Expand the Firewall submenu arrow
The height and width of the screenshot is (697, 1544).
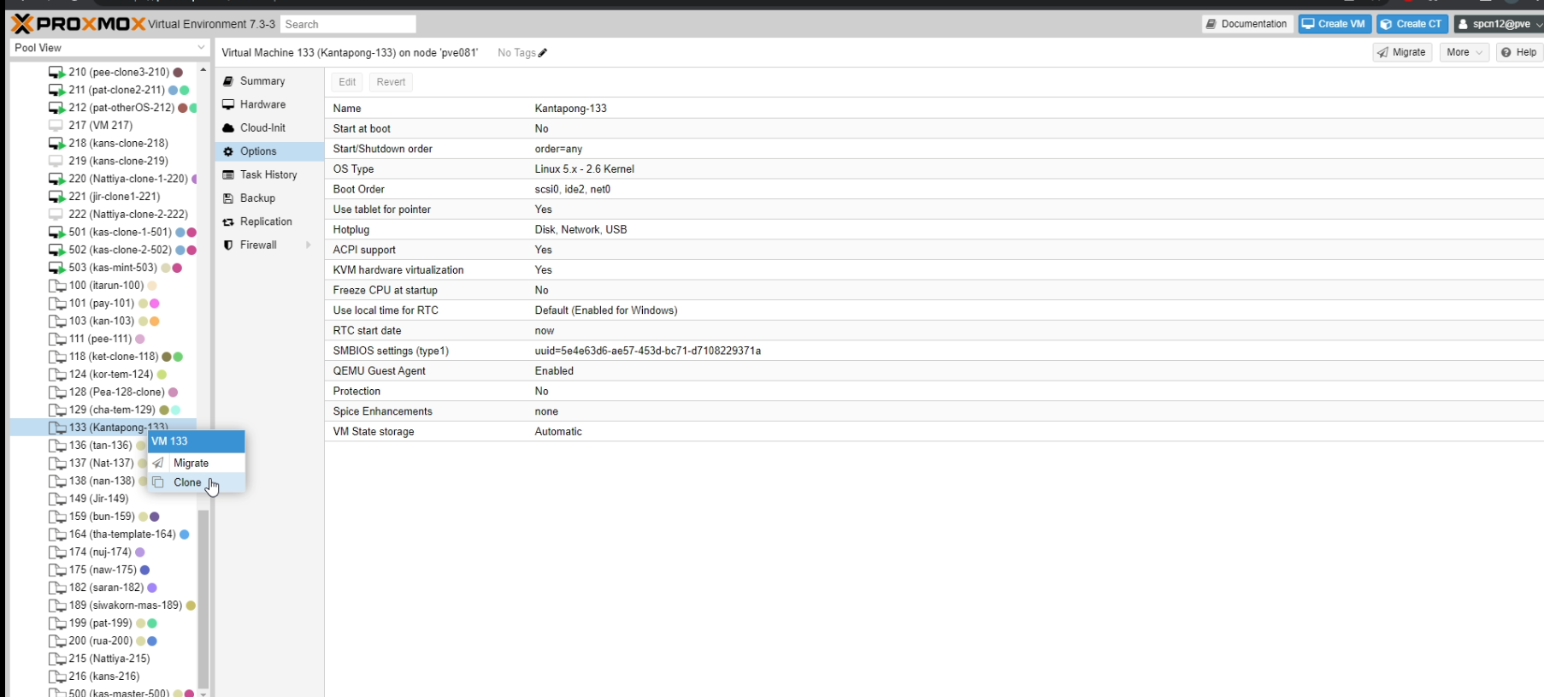[308, 245]
